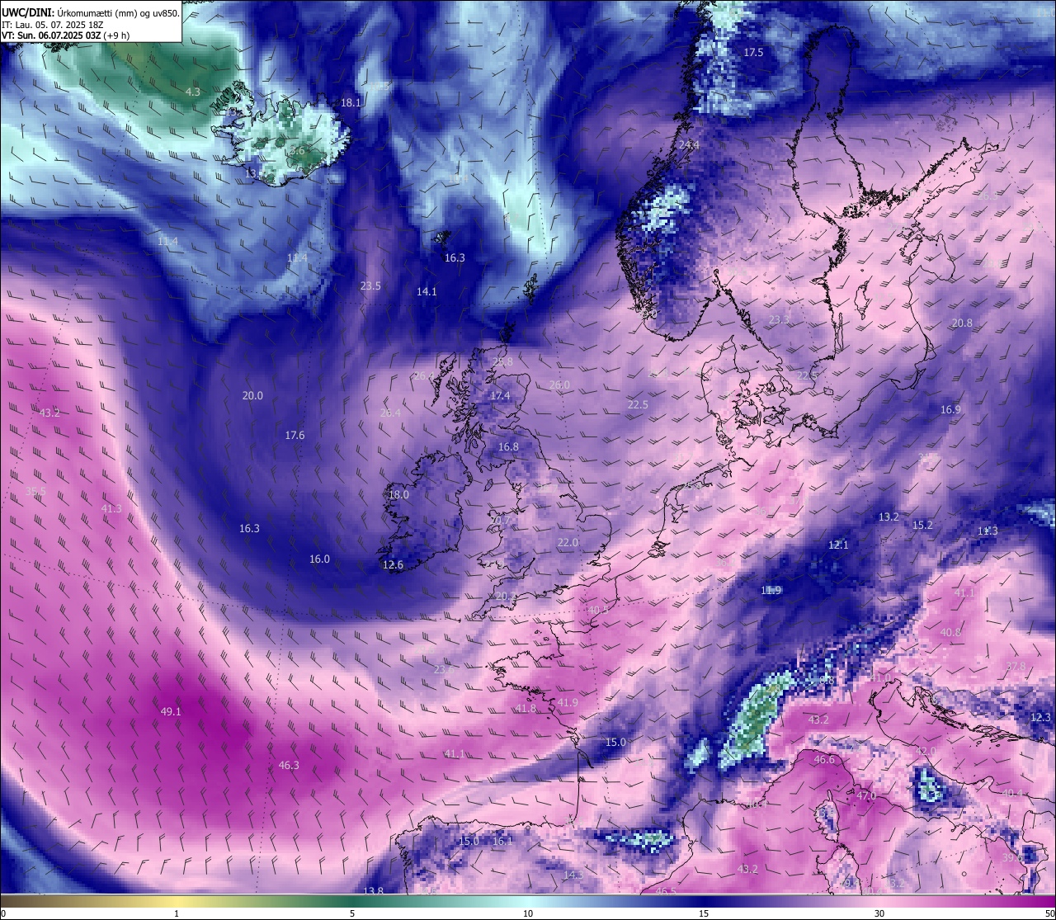Screen dimensions: 1056x920
Task: Click the 17.5 value over northern Norway
Action: pyautogui.click(x=753, y=52)
